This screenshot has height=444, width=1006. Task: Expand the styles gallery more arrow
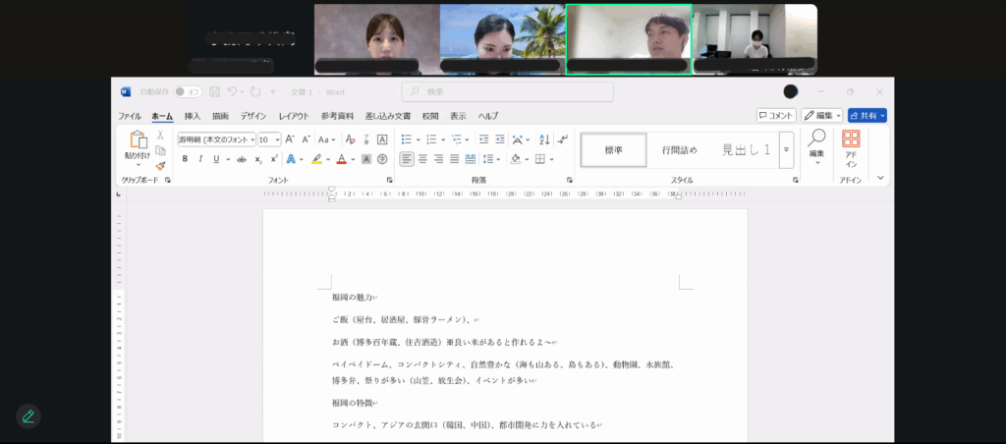pos(786,150)
